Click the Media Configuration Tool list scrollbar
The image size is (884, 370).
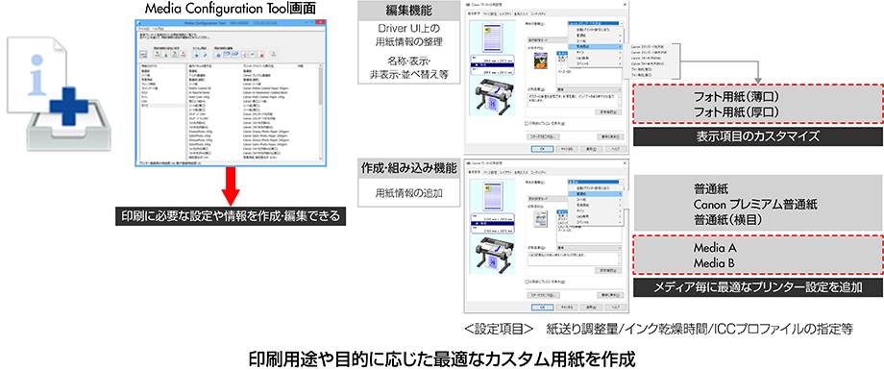click(x=320, y=112)
